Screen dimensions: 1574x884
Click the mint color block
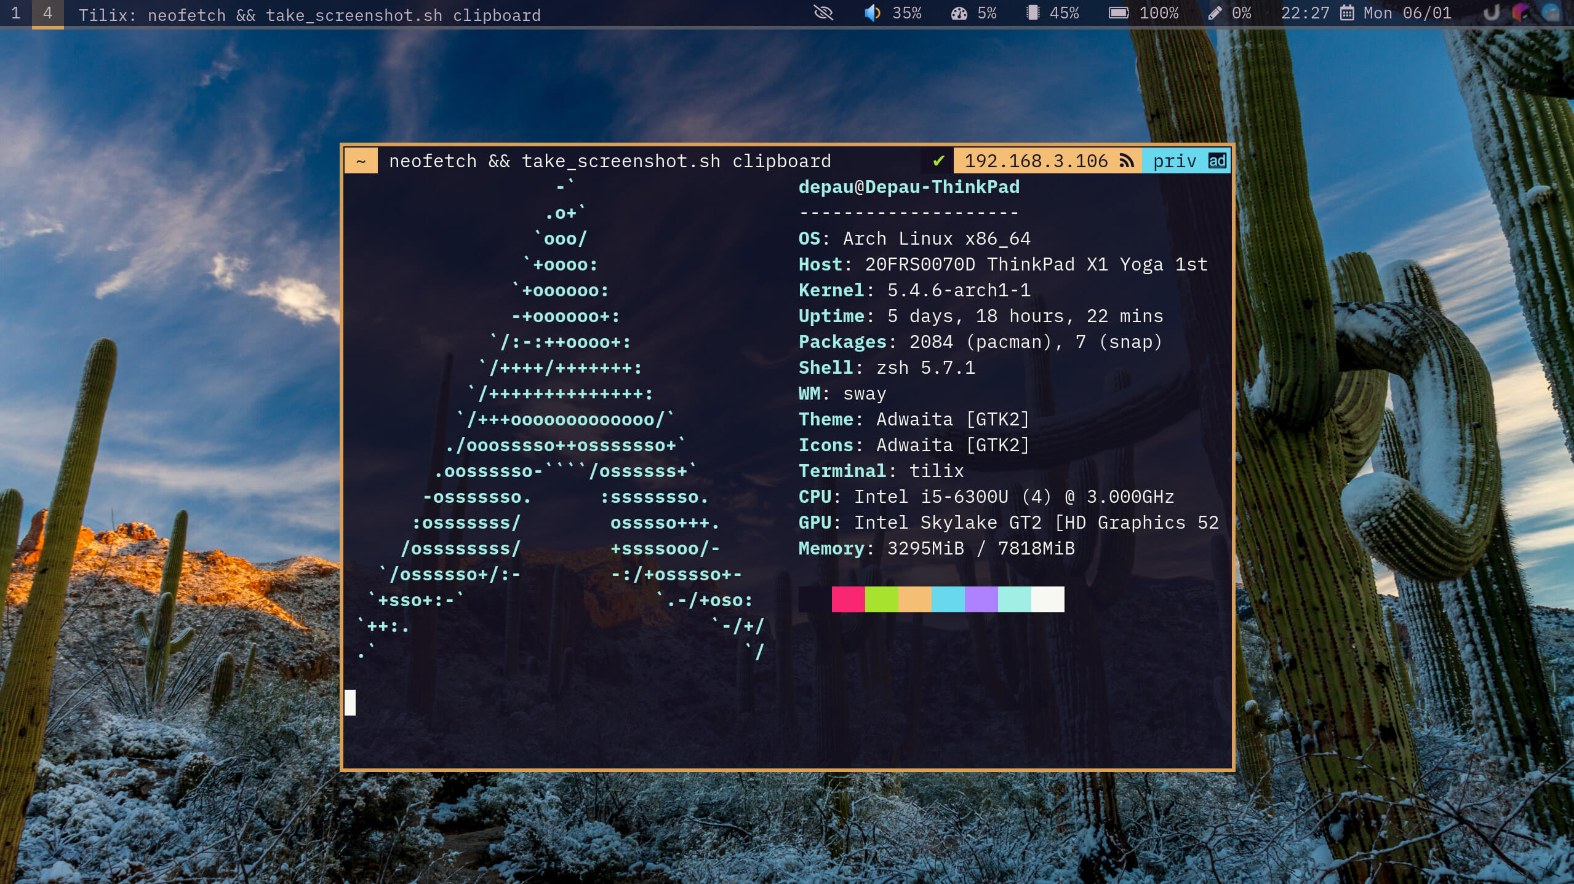pos(1015,599)
